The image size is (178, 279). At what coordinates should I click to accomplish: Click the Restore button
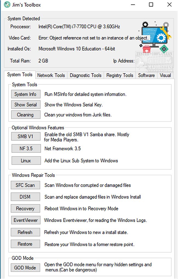coord(25,244)
